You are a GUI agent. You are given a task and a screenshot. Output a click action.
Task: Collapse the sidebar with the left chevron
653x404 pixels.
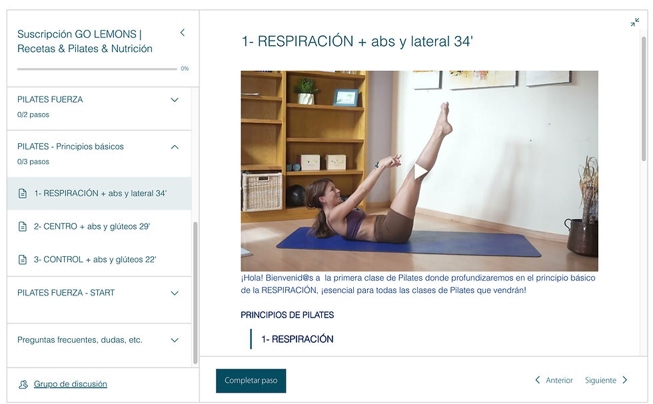click(x=183, y=33)
